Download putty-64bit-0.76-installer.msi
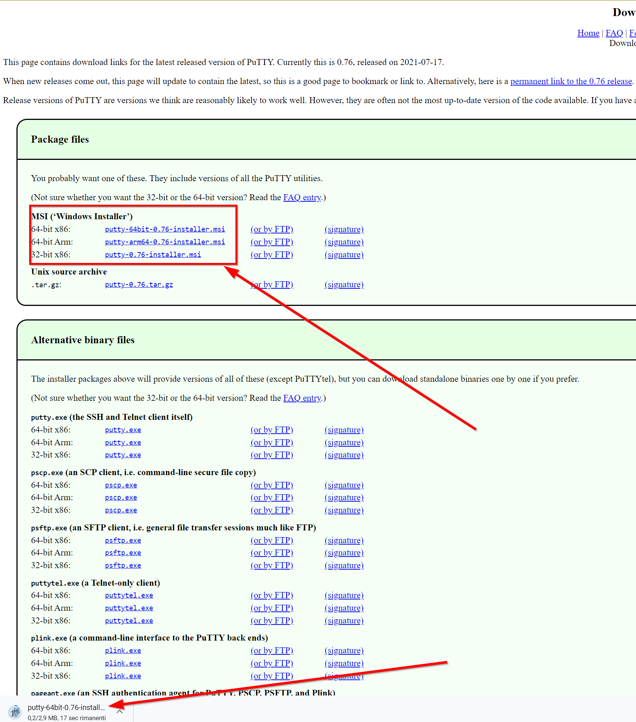Image resolution: width=636 pixels, height=722 pixels. [165, 229]
